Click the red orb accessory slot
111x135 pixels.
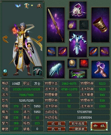[84, 63]
